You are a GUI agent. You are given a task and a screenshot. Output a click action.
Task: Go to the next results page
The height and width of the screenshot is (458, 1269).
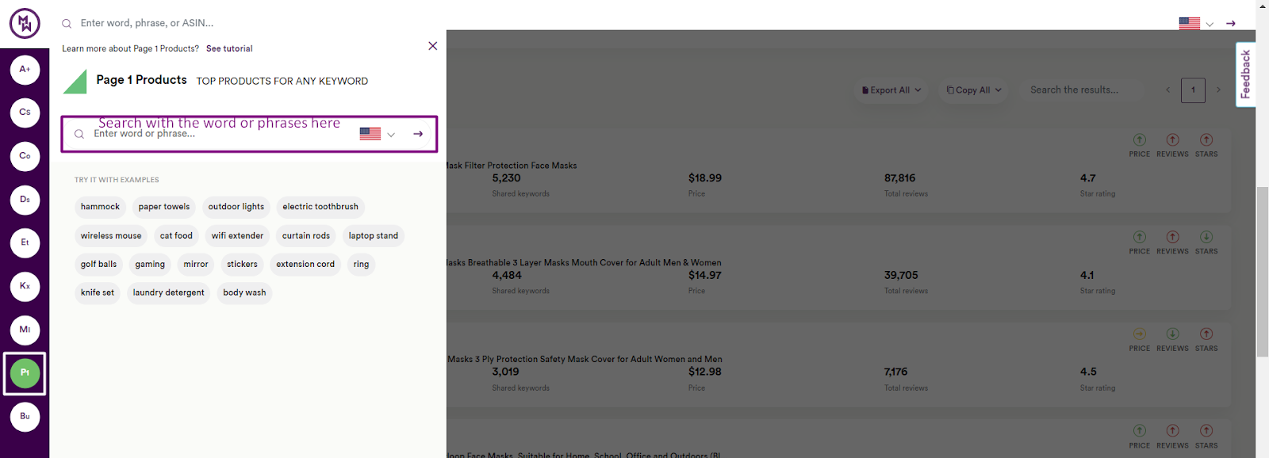click(x=1218, y=90)
